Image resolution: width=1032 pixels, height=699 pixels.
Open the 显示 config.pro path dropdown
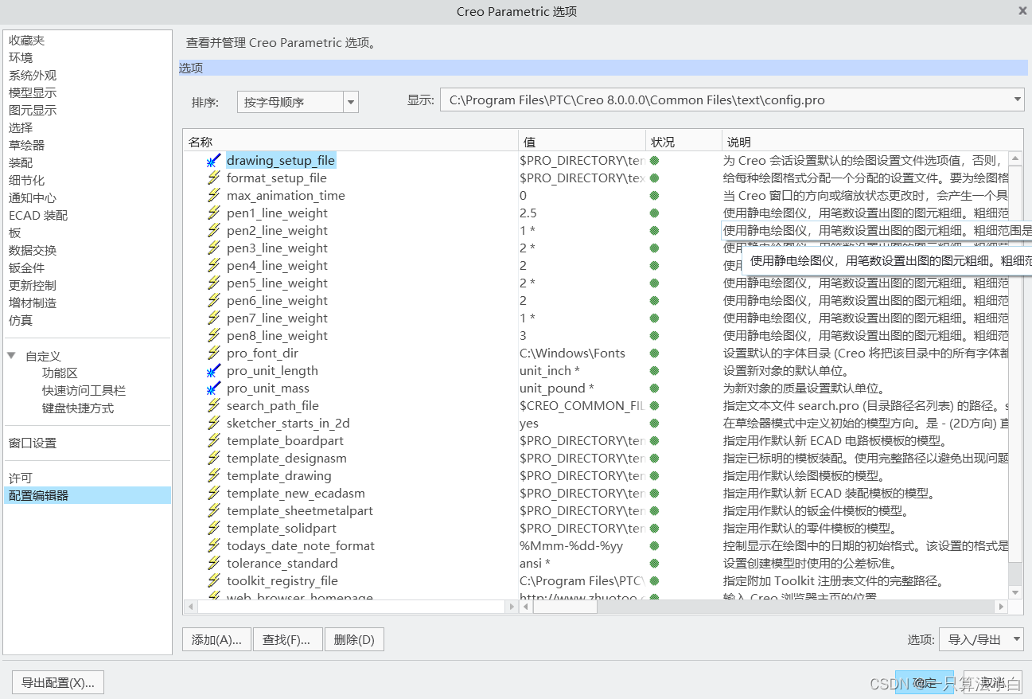(1018, 100)
